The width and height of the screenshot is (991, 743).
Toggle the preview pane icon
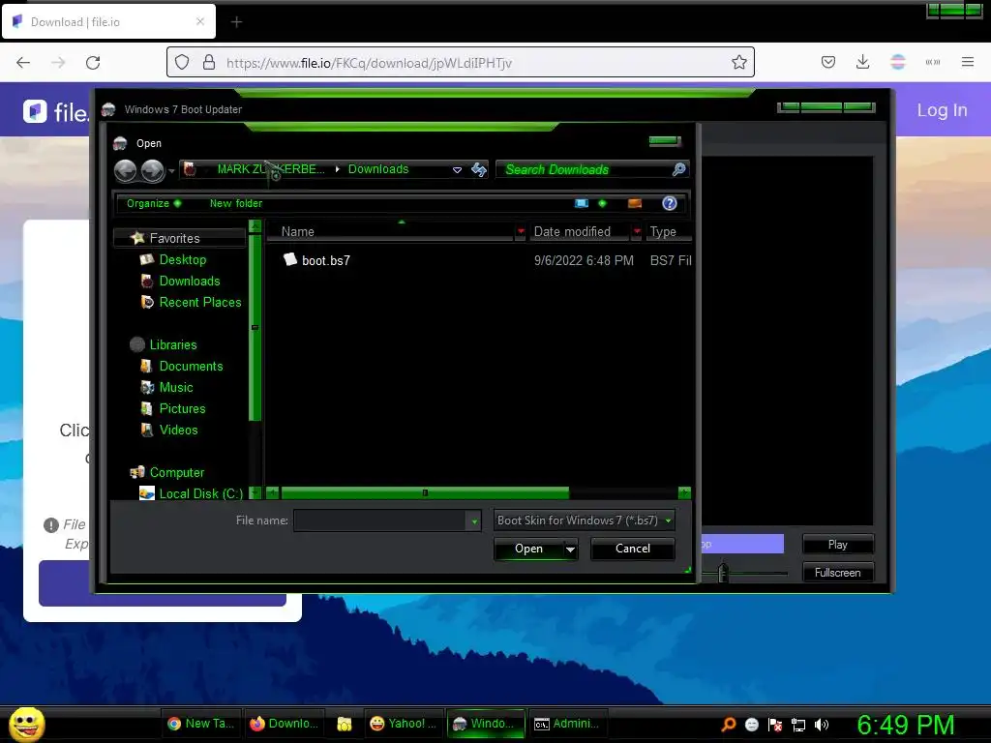[x=635, y=203]
